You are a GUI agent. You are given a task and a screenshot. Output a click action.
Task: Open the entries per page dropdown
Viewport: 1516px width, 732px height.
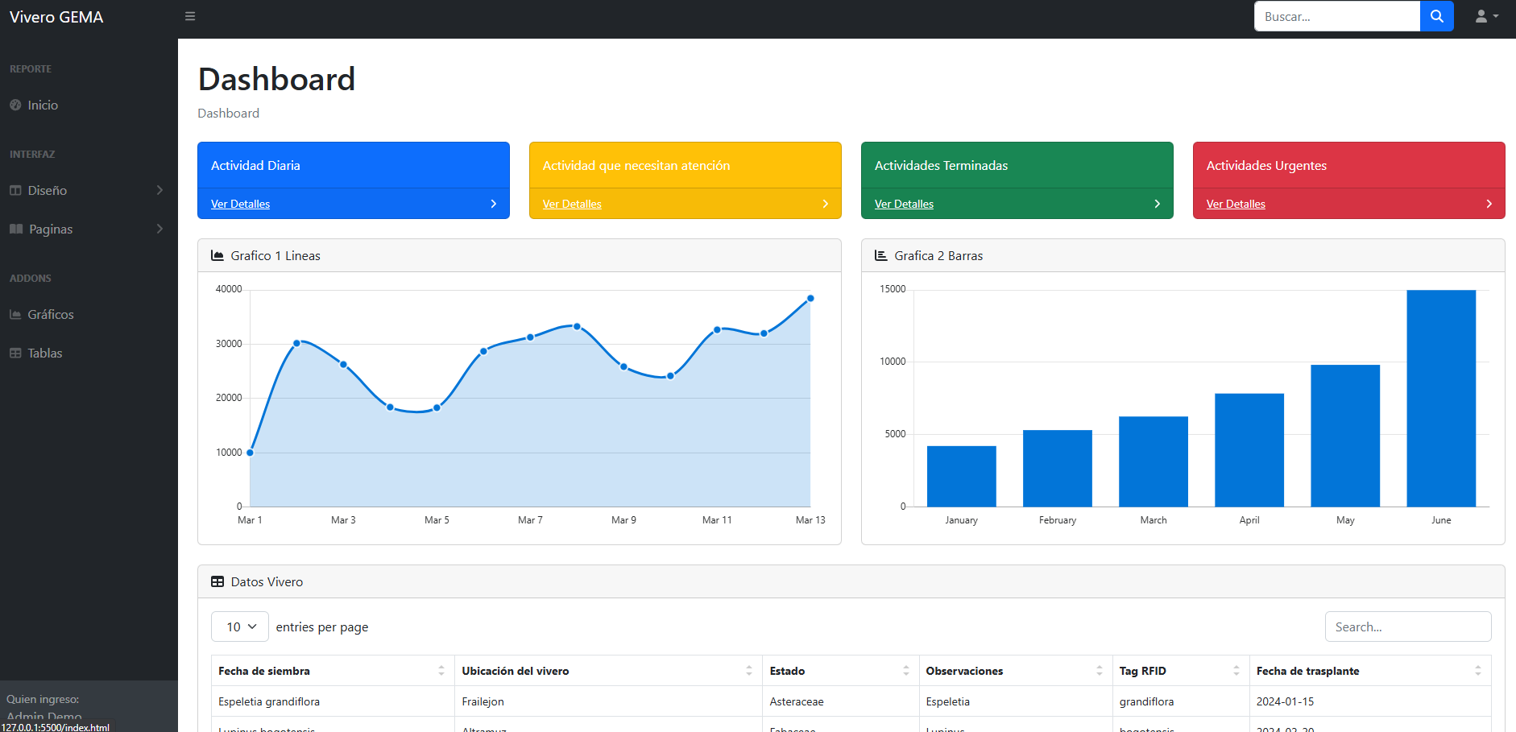240,627
